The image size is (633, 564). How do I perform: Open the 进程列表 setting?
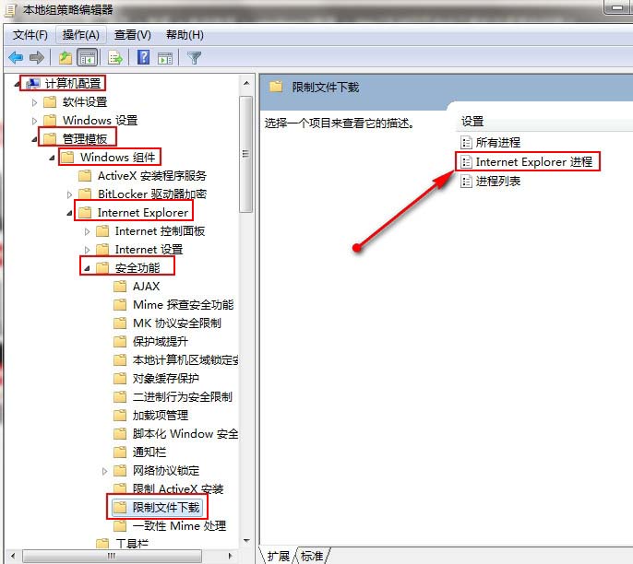pos(497,181)
